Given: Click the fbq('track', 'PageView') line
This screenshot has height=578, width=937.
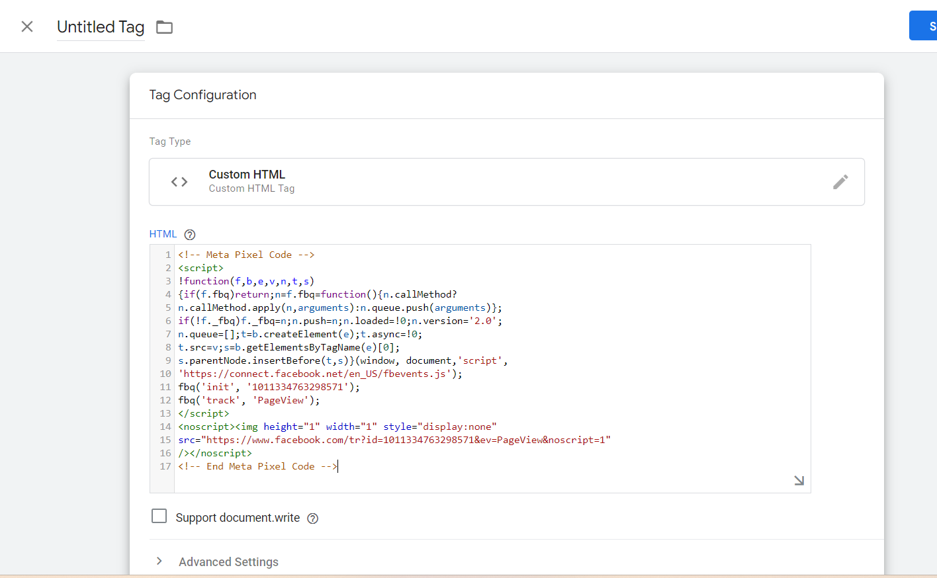Looking at the screenshot, I should click(x=249, y=400).
